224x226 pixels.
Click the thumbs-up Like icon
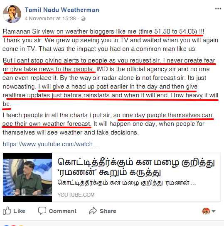pyautogui.click(x=7, y=211)
